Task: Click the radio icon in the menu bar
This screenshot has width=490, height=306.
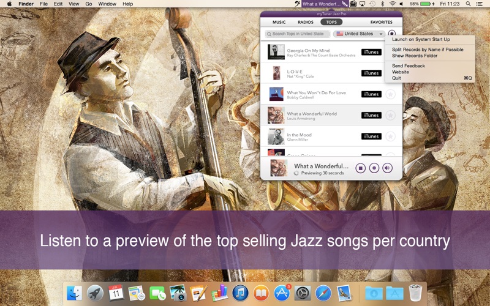Action: point(353,4)
